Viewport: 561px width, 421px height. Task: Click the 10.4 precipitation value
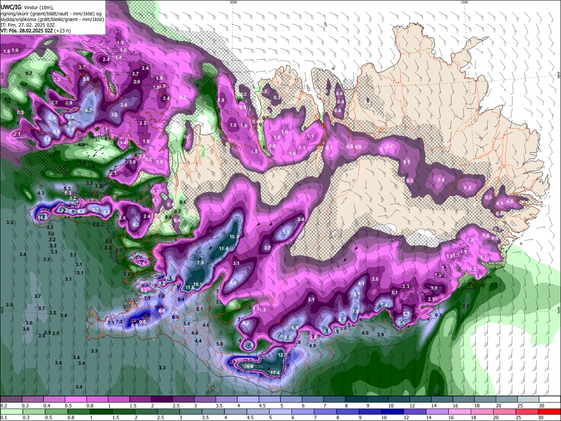pyautogui.click(x=224, y=248)
